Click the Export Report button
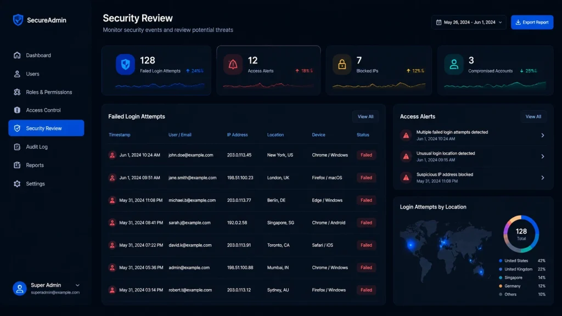The width and height of the screenshot is (562, 316). [x=532, y=22]
